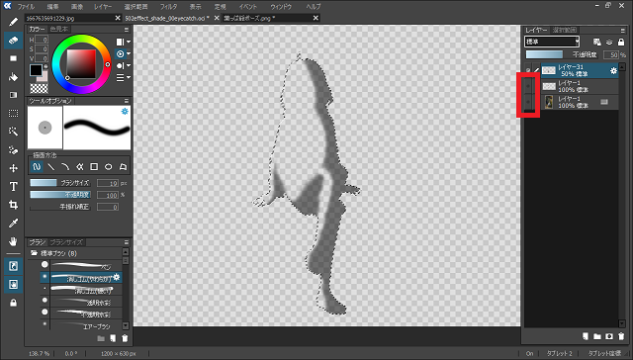633x360 pixels.
Task: Choose curve drawing method icon
Action: pos(65,166)
